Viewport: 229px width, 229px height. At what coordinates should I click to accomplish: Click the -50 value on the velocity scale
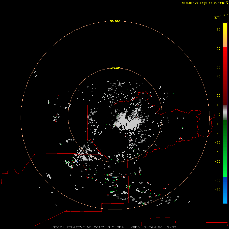tap(218, 162)
